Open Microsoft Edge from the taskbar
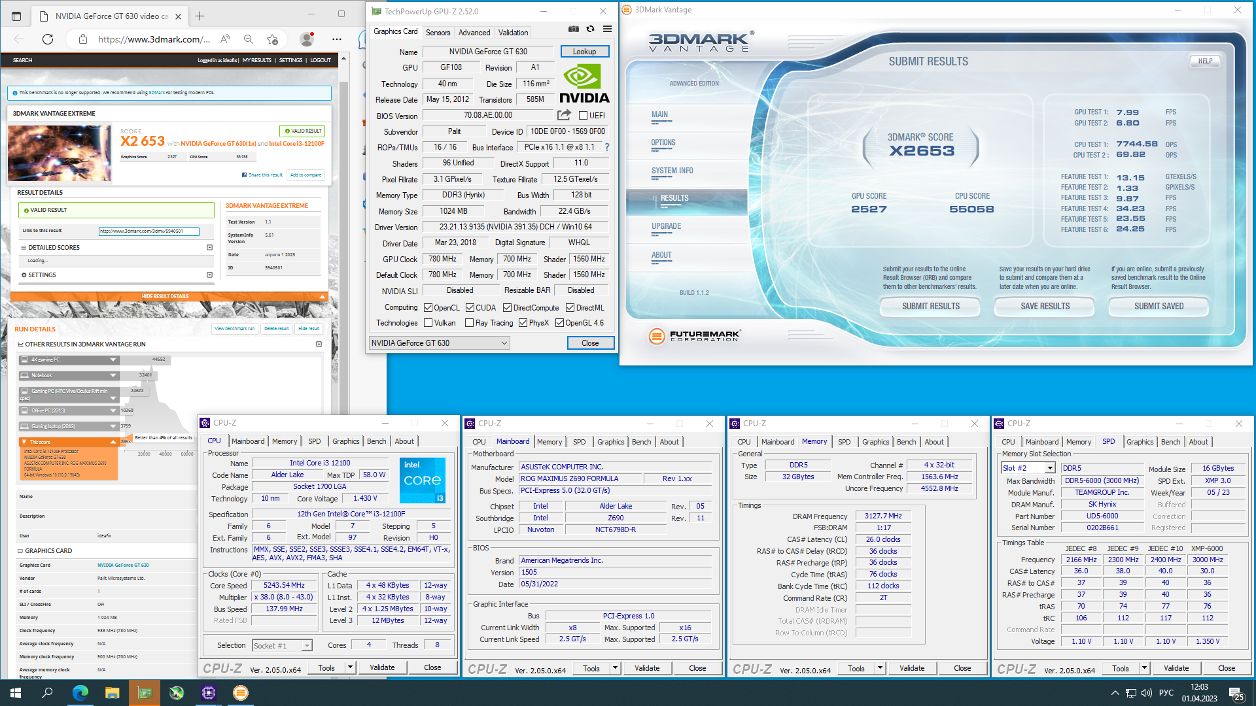Viewport: 1256px width, 706px height. point(80,693)
